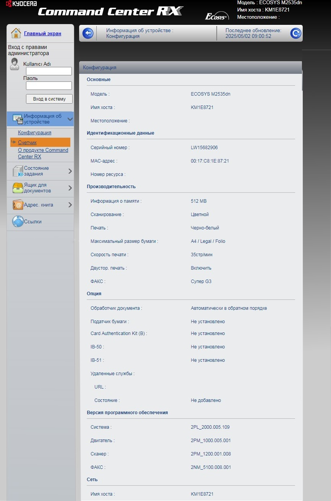Click the IB-50 label
The image size is (331, 501).
pos(97,347)
